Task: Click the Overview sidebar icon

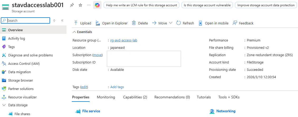Action: (4, 30)
